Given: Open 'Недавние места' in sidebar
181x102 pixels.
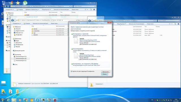Looking at the screenshot, I should [x=20, y=31].
